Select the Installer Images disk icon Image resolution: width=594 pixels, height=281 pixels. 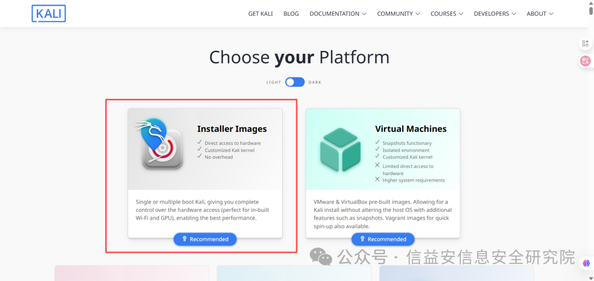[159, 144]
